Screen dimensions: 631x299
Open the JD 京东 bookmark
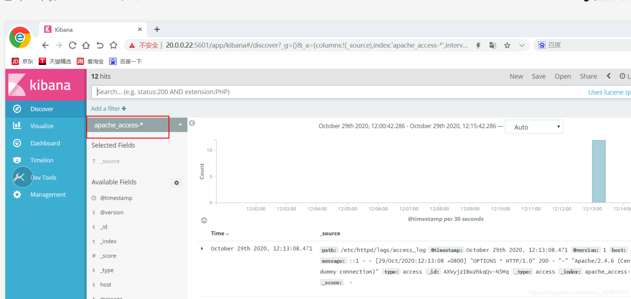[22, 61]
